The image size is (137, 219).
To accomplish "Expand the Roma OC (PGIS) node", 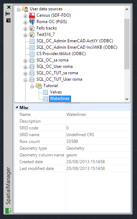I will (25, 22).
